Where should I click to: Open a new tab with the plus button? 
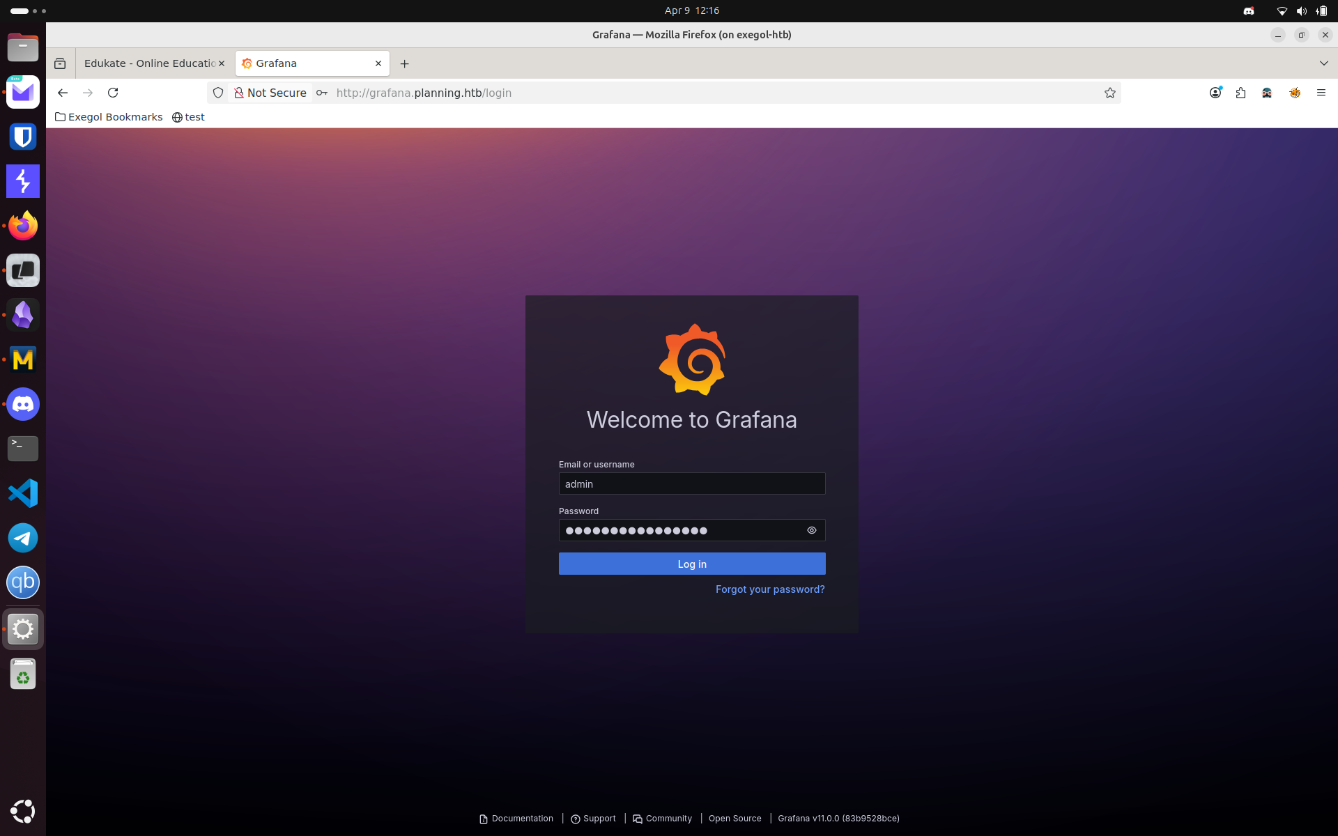(x=404, y=63)
